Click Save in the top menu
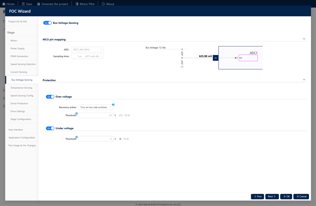 [27, 4]
